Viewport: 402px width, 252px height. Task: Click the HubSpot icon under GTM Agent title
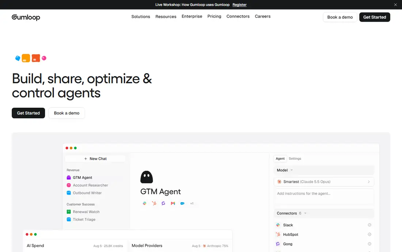point(154,203)
